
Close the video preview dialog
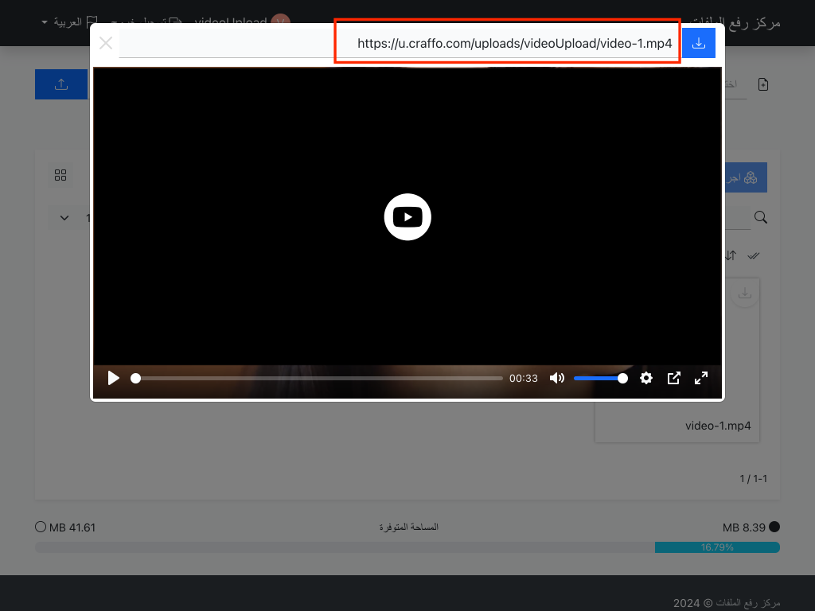pos(106,44)
